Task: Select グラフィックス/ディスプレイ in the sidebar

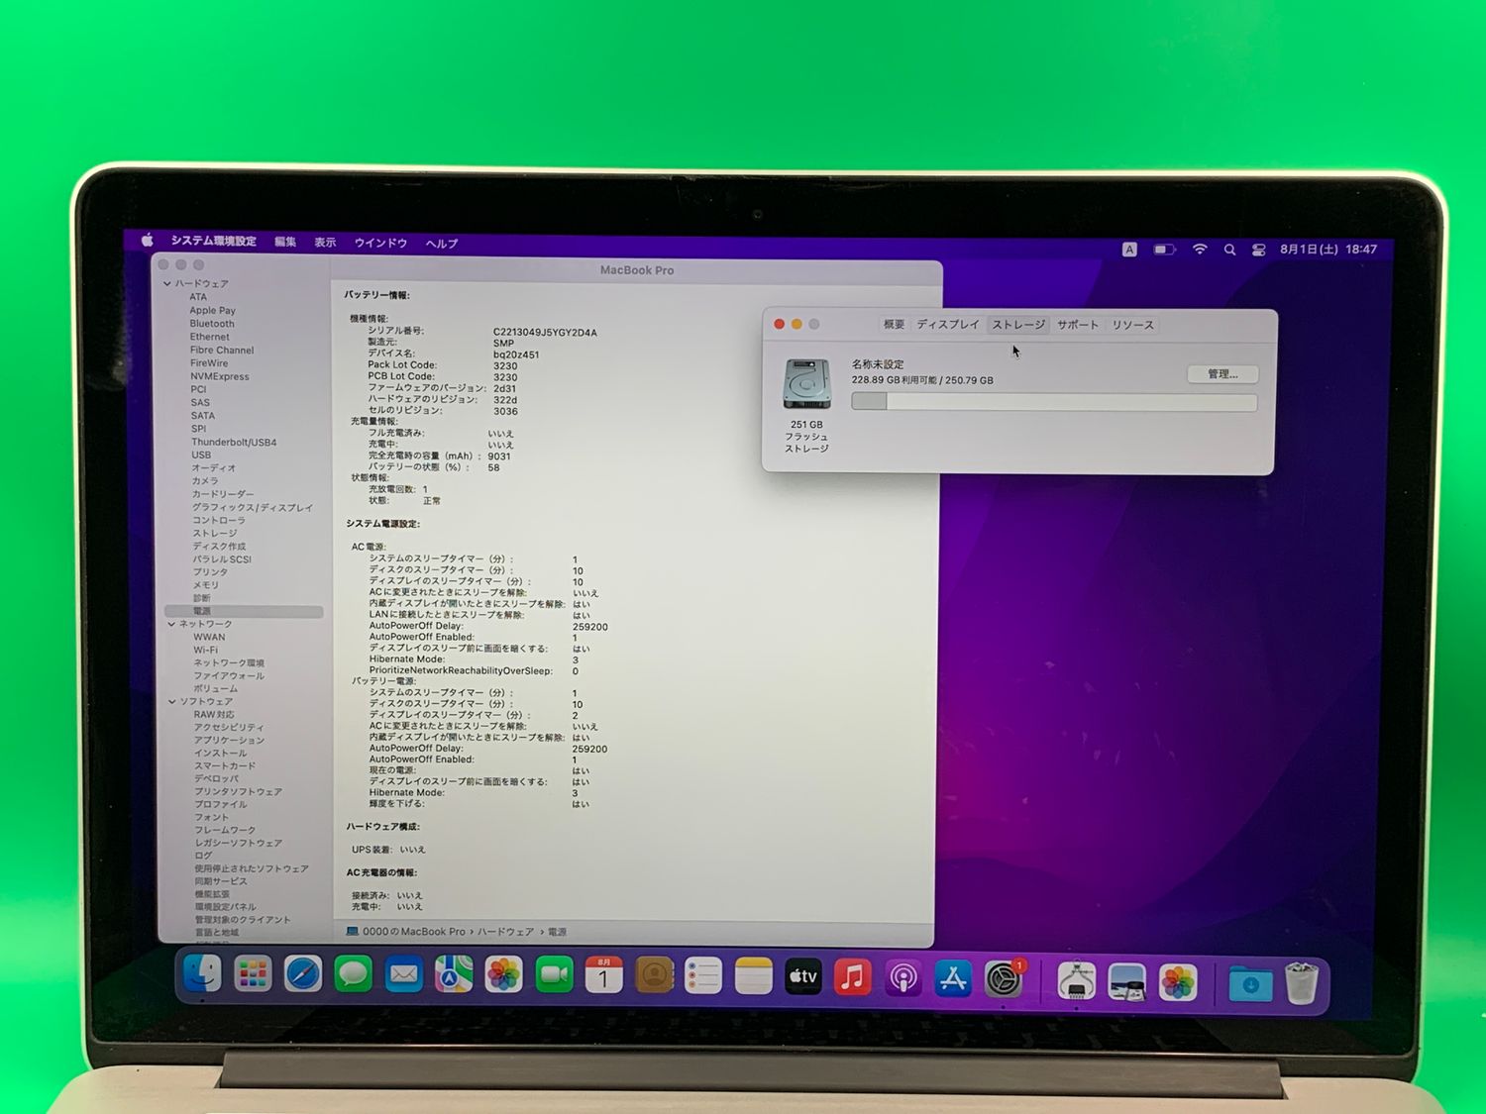Action: 253,508
